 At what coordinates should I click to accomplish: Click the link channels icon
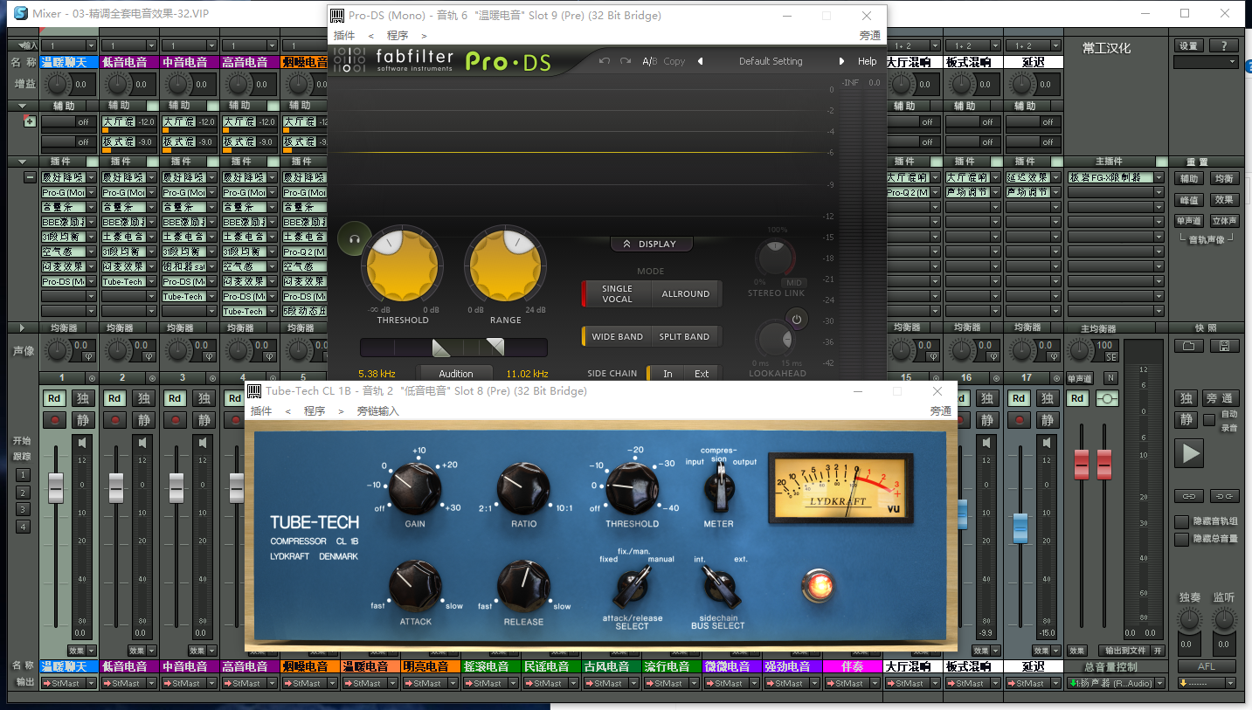[x=1188, y=496]
